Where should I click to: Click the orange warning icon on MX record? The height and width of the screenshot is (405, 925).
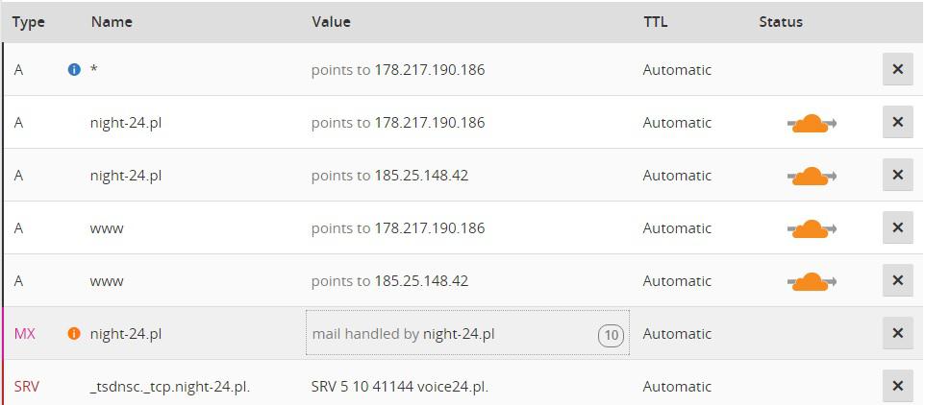coord(74,334)
